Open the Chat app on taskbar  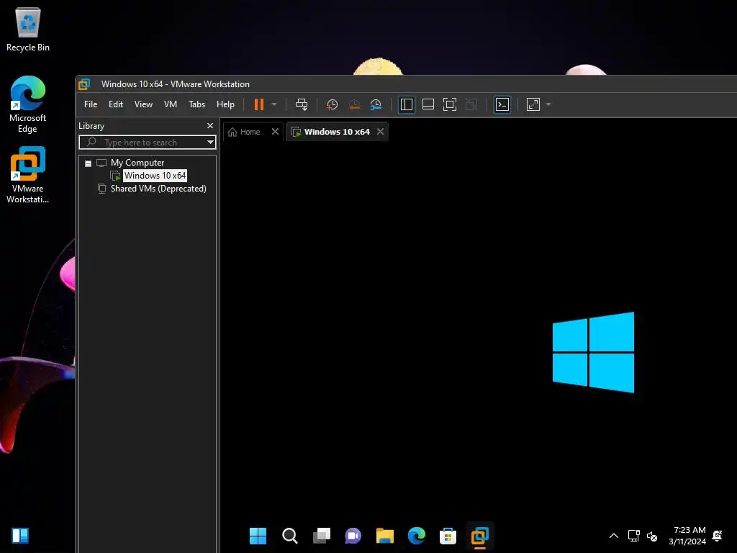click(353, 536)
